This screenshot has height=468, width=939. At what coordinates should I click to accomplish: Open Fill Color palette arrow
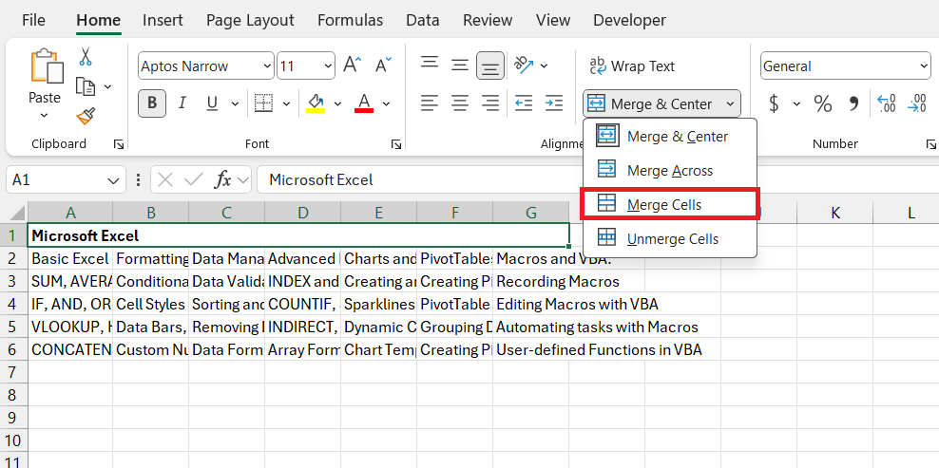click(x=337, y=104)
